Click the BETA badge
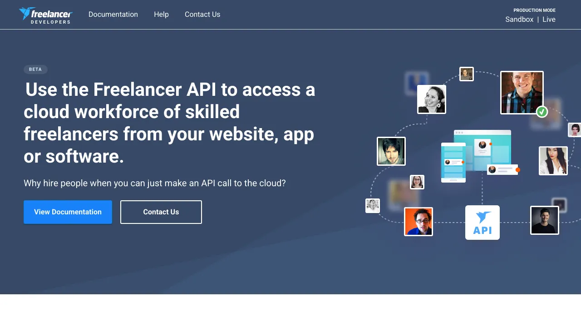The width and height of the screenshot is (581, 327). 35,69
